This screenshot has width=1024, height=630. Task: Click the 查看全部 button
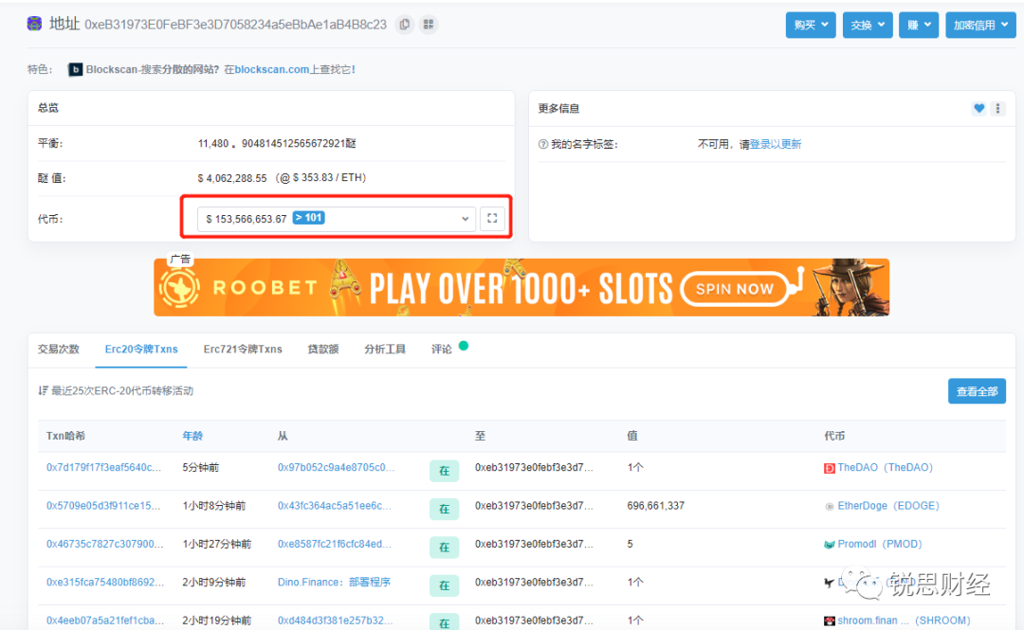(x=977, y=390)
